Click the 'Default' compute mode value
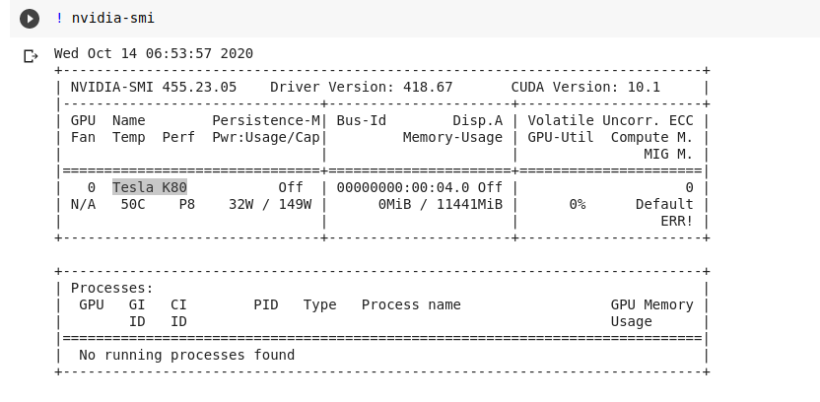820x402 pixels. [x=664, y=204]
